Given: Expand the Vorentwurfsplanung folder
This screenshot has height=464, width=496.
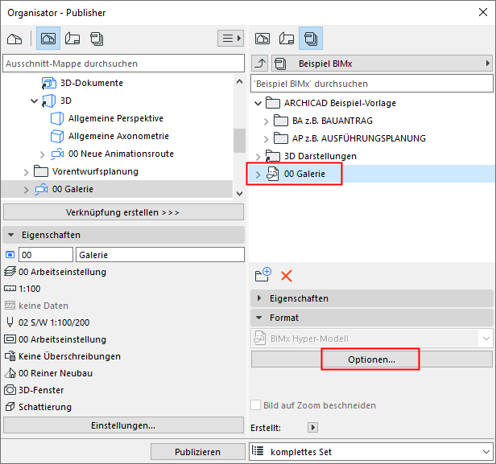Looking at the screenshot, I should pos(26,171).
